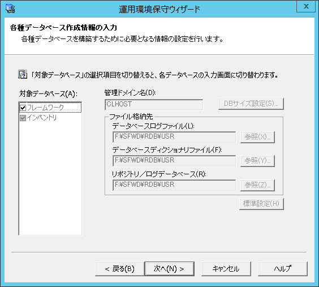
Task: Click the データベースログファイル path field
Action: point(174,137)
